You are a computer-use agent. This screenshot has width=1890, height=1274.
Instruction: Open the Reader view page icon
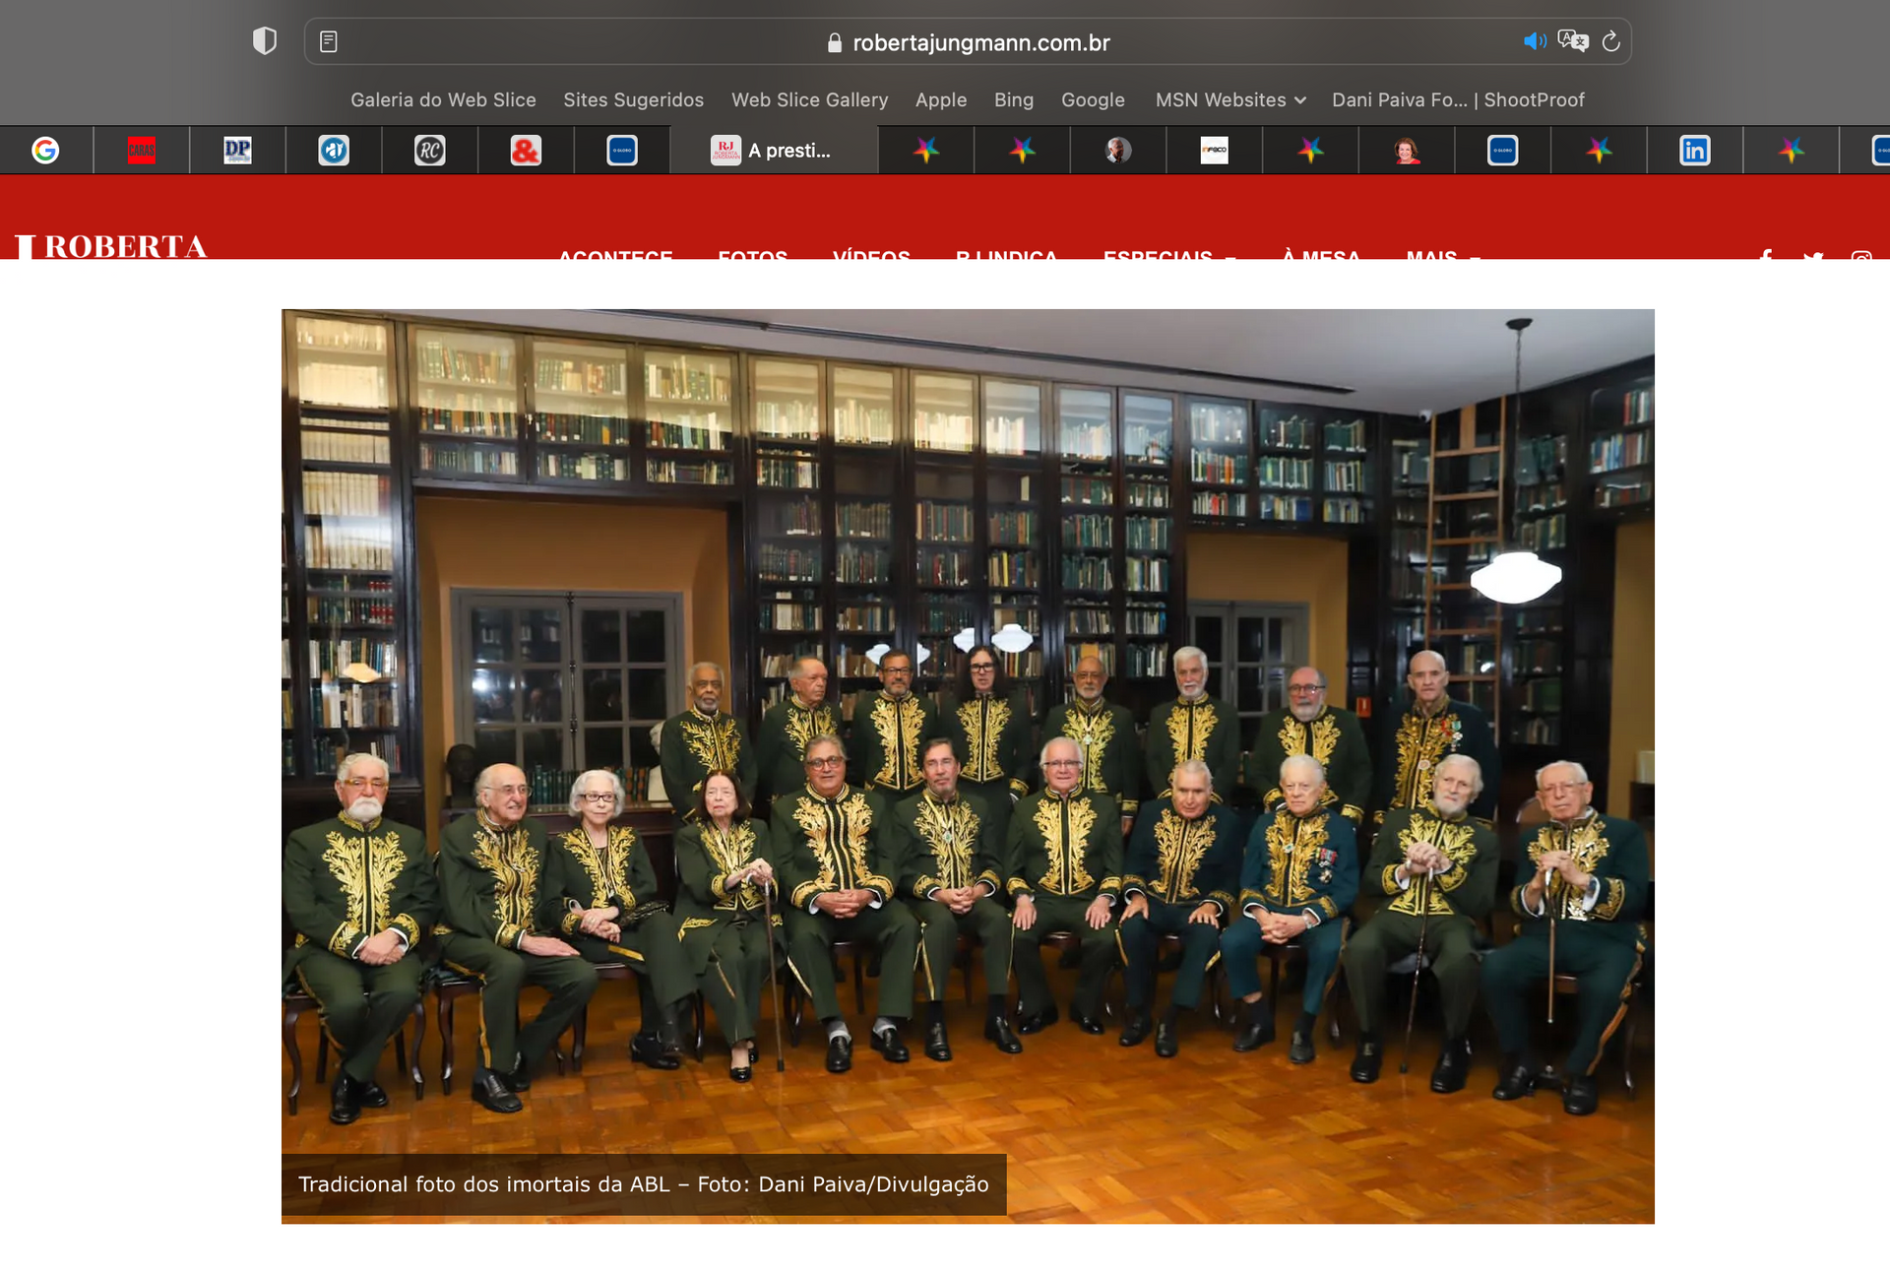[329, 41]
